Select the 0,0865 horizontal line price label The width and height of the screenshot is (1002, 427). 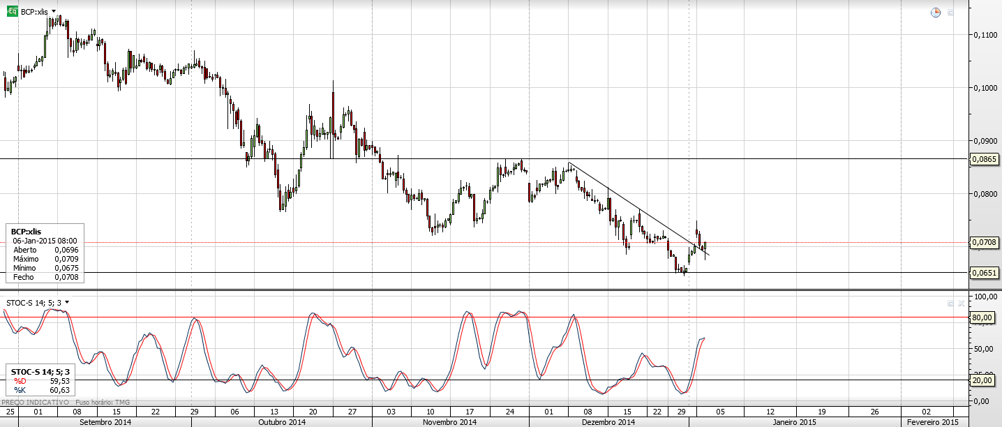(x=985, y=159)
